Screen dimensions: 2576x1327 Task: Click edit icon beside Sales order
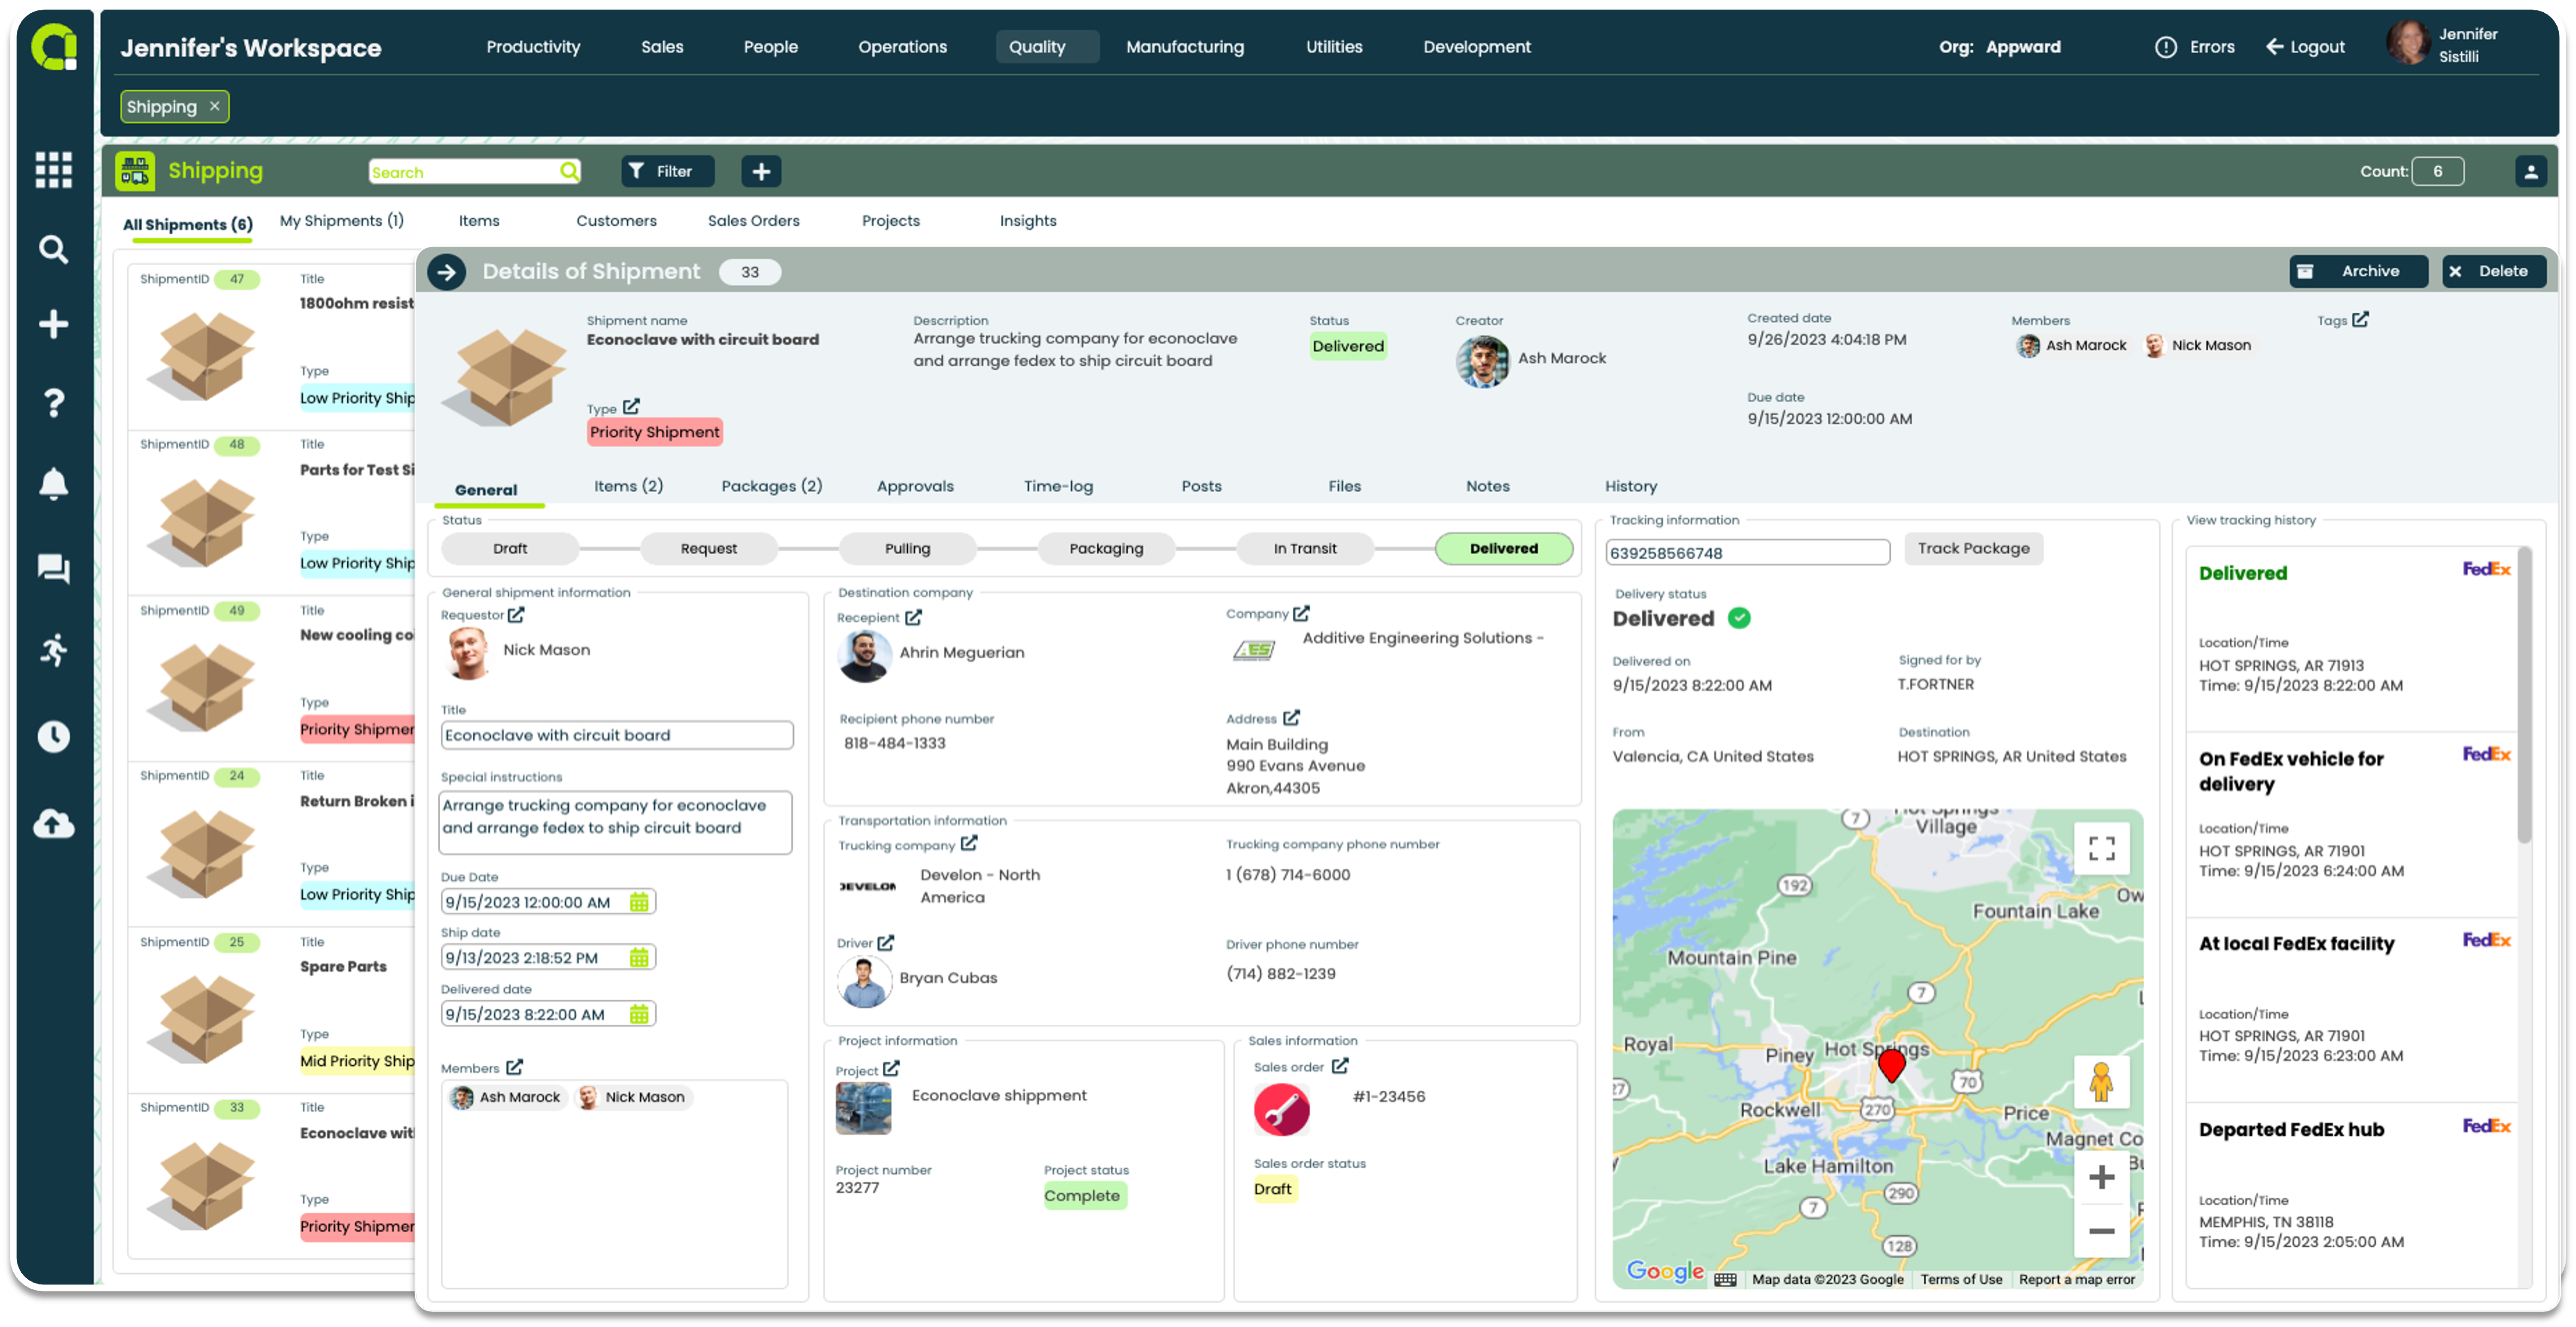click(1340, 1066)
